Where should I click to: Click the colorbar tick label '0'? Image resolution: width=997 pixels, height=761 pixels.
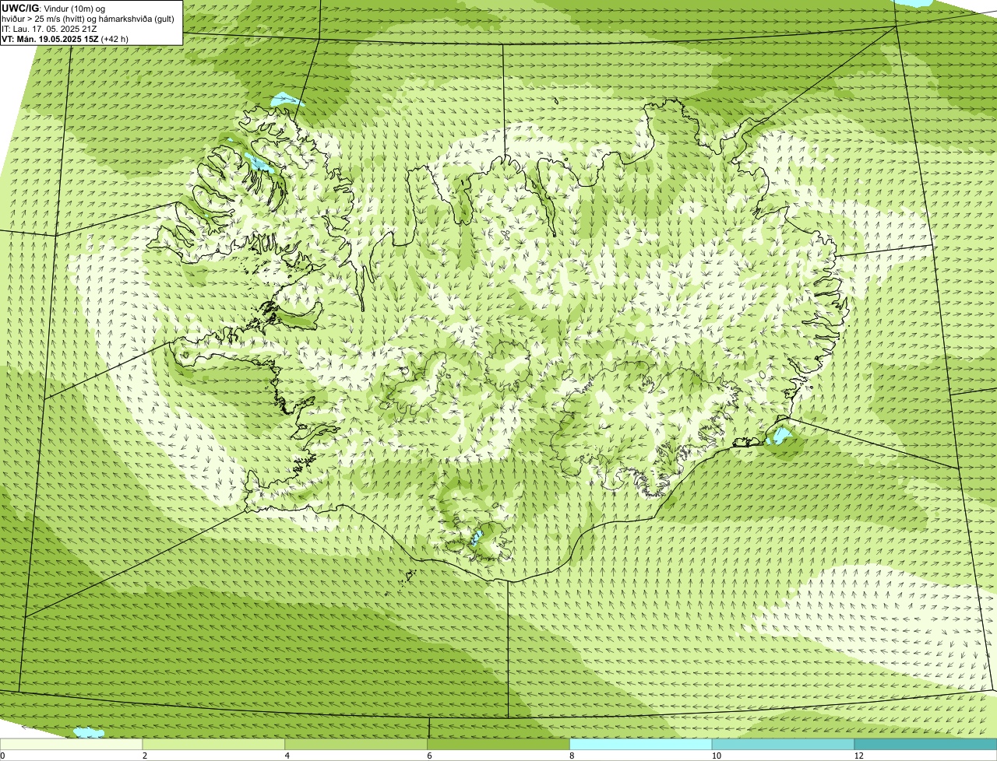tap(2, 756)
